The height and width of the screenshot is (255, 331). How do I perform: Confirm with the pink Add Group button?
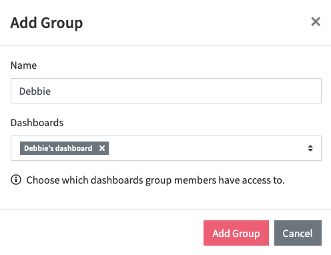236,233
